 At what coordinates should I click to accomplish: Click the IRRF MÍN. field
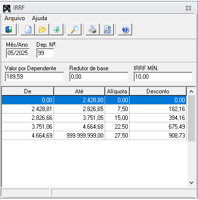163,77
